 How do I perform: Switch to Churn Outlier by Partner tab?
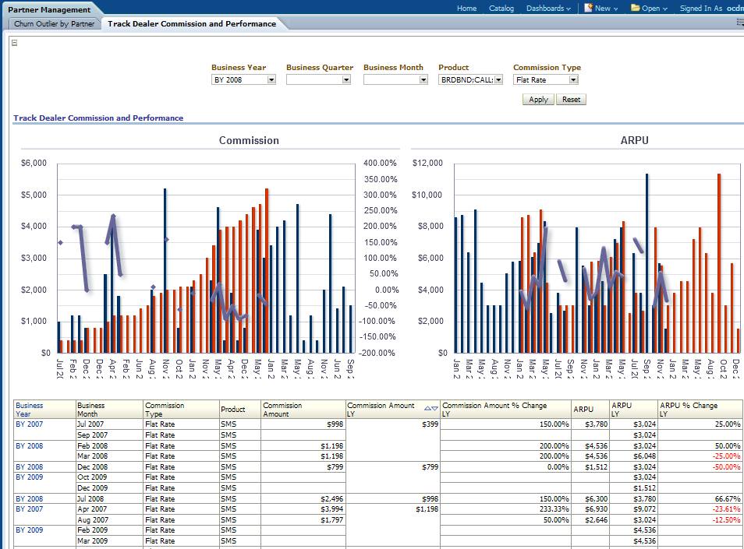54,23
